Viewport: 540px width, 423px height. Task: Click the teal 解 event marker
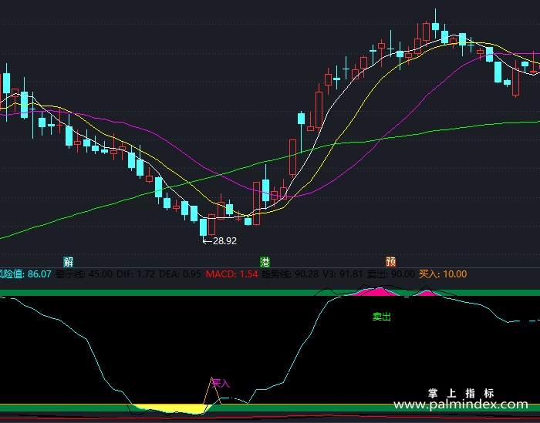(68, 262)
